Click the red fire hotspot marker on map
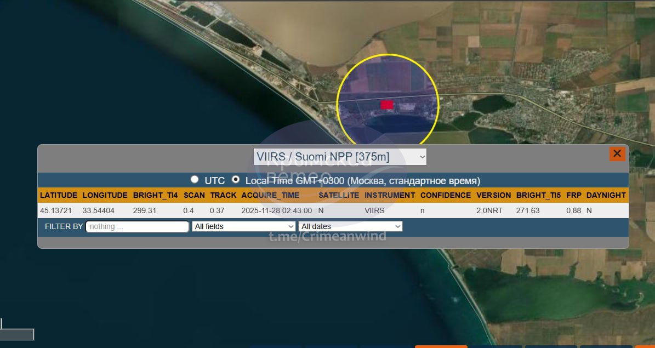Screen dimensions: 655x348 (x=387, y=105)
